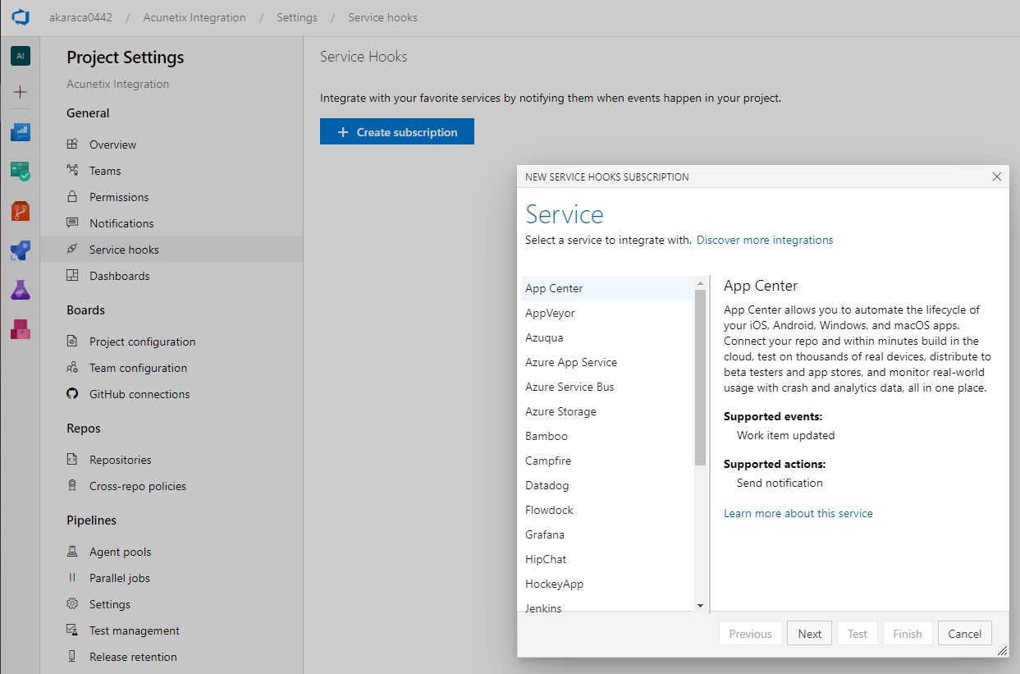Click the plus icon in left rail
Viewport: 1020px width, 674px height.
click(x=21, y=92)
